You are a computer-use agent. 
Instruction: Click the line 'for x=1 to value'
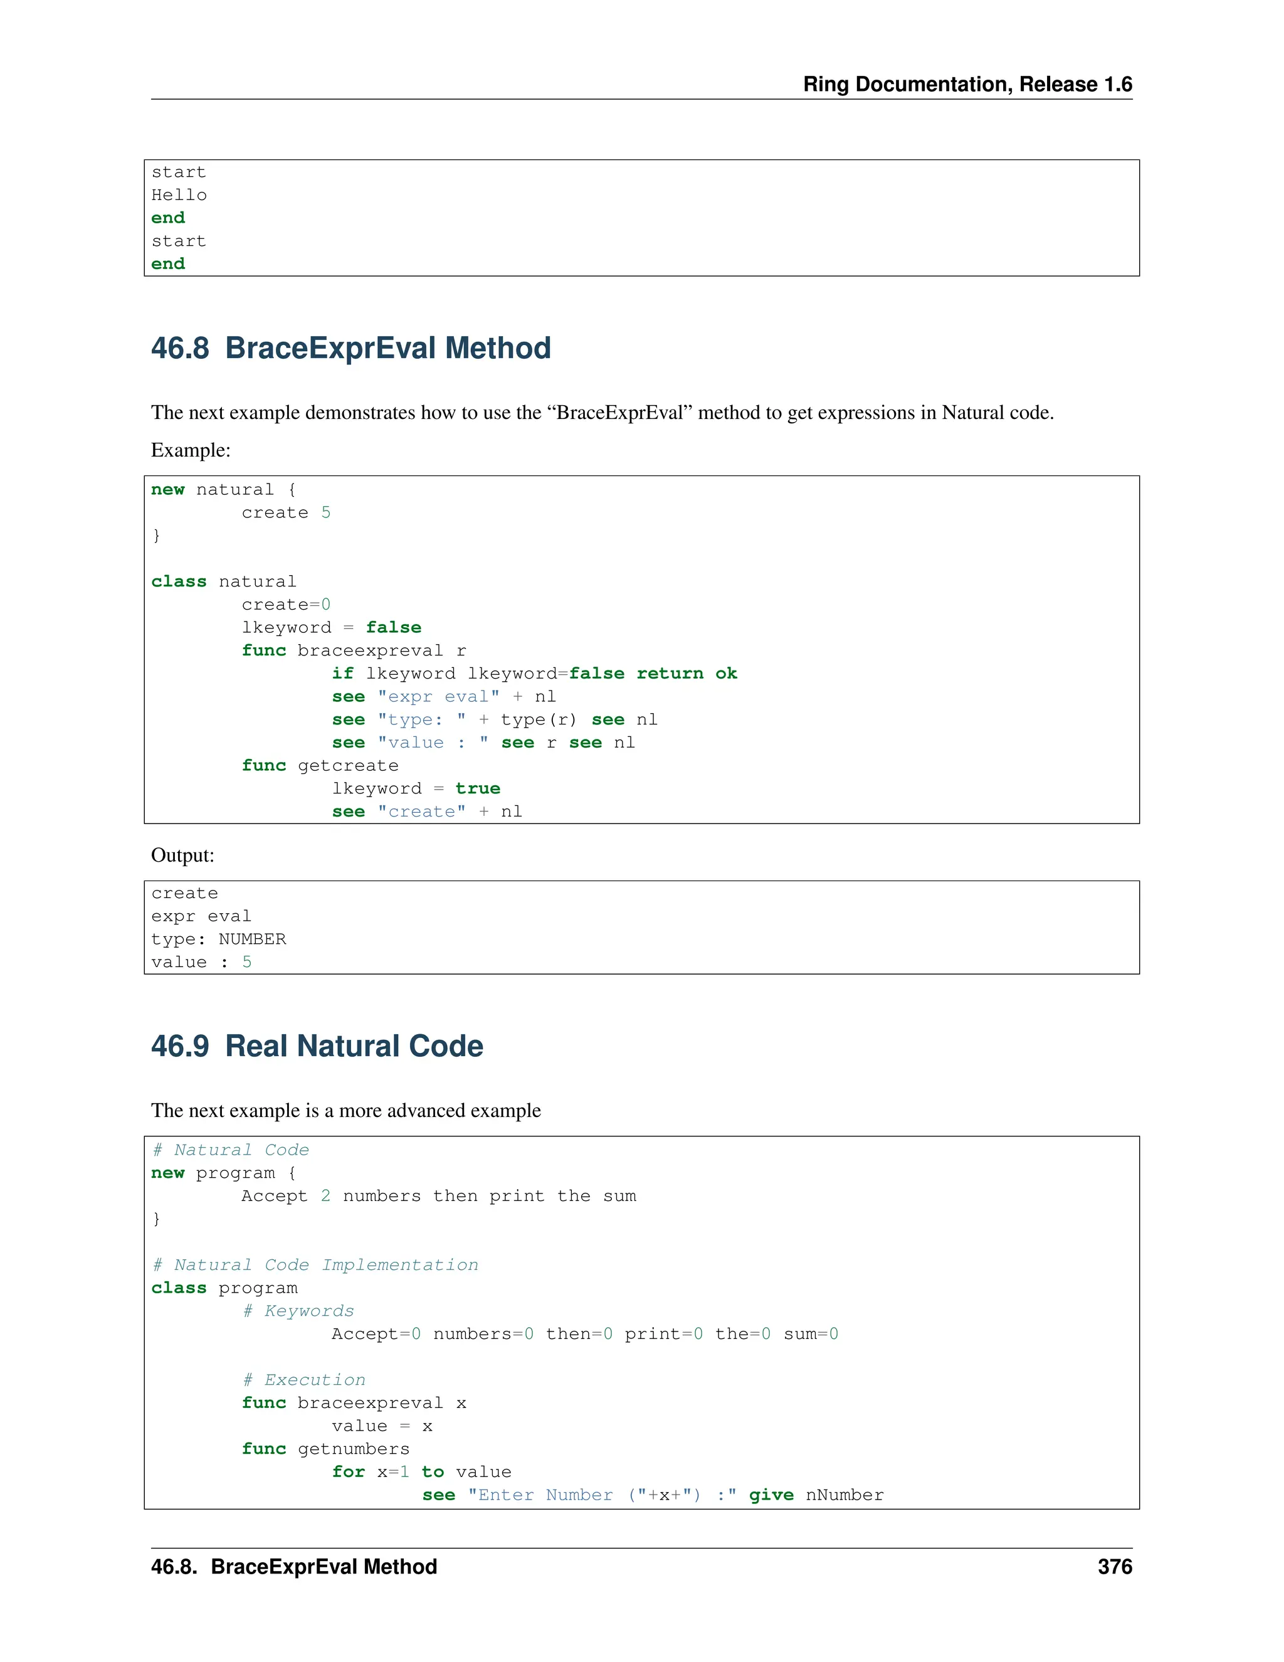tap(421, 1472)
